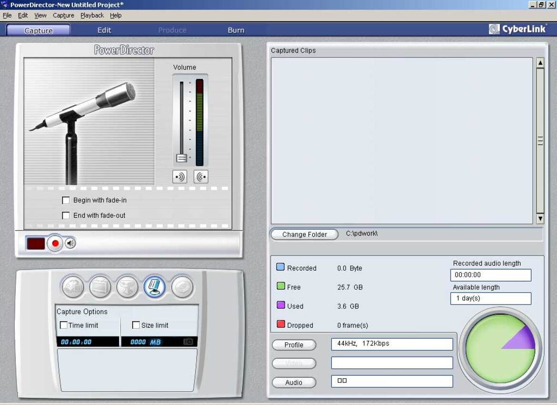Switch to the Burn mode tab
This screenshot has width=557, height=405.
236,30
